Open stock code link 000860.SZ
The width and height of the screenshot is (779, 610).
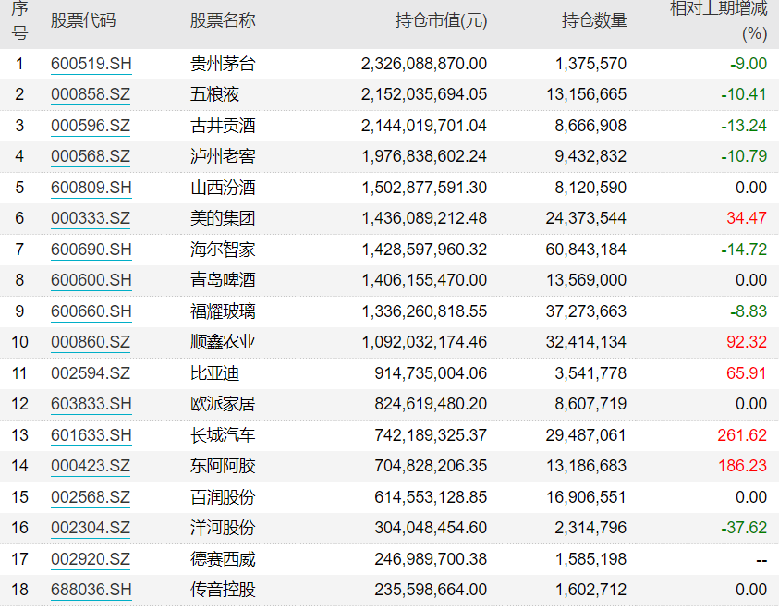click(91, 342)
